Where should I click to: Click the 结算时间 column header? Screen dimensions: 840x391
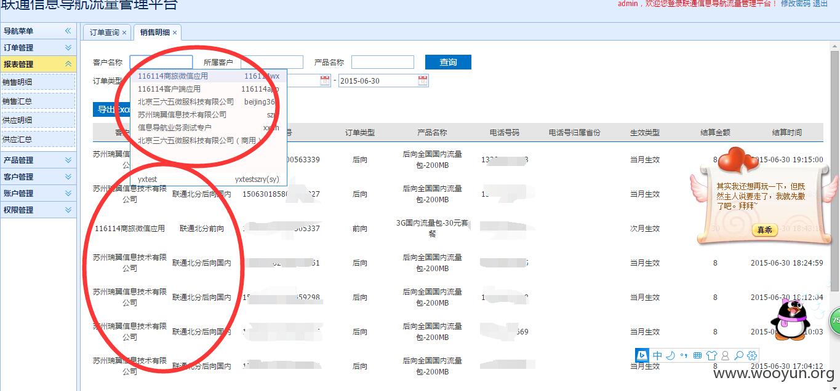[787, 133]
